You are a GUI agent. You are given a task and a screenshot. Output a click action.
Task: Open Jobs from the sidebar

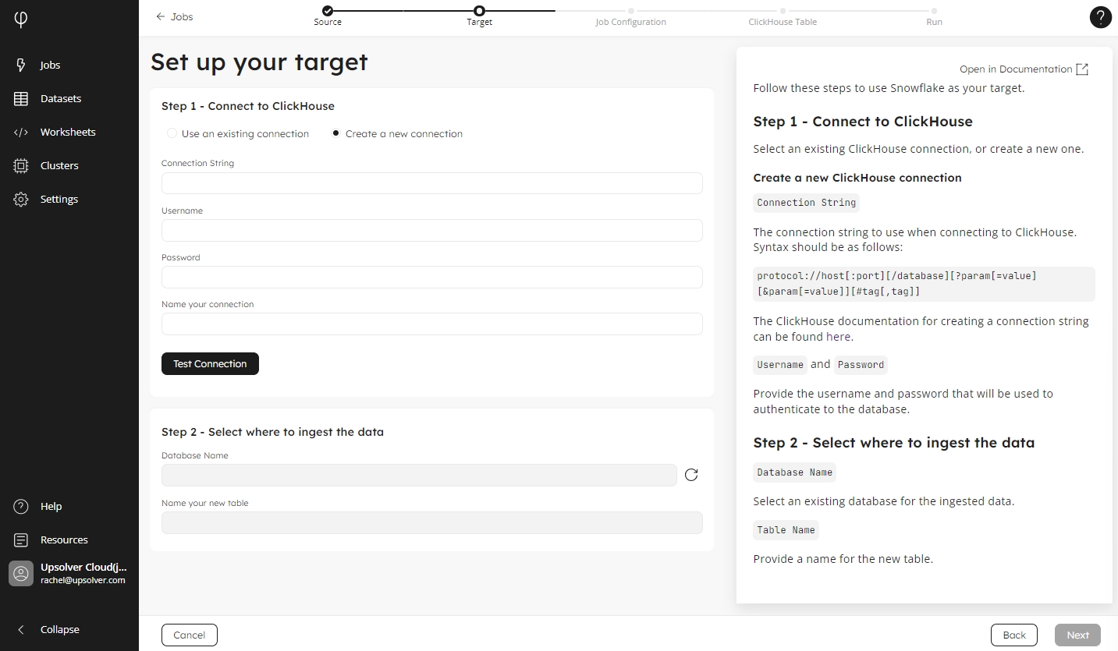[x=50, y=65]
